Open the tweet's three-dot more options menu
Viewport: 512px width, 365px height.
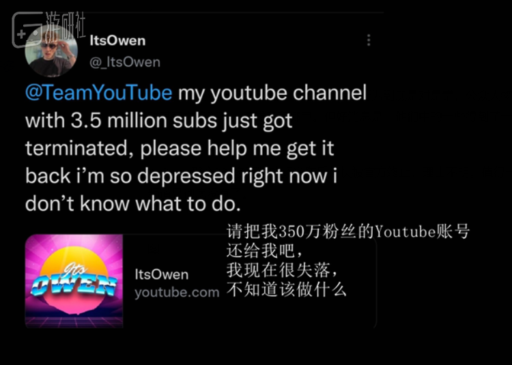point(369,40)
